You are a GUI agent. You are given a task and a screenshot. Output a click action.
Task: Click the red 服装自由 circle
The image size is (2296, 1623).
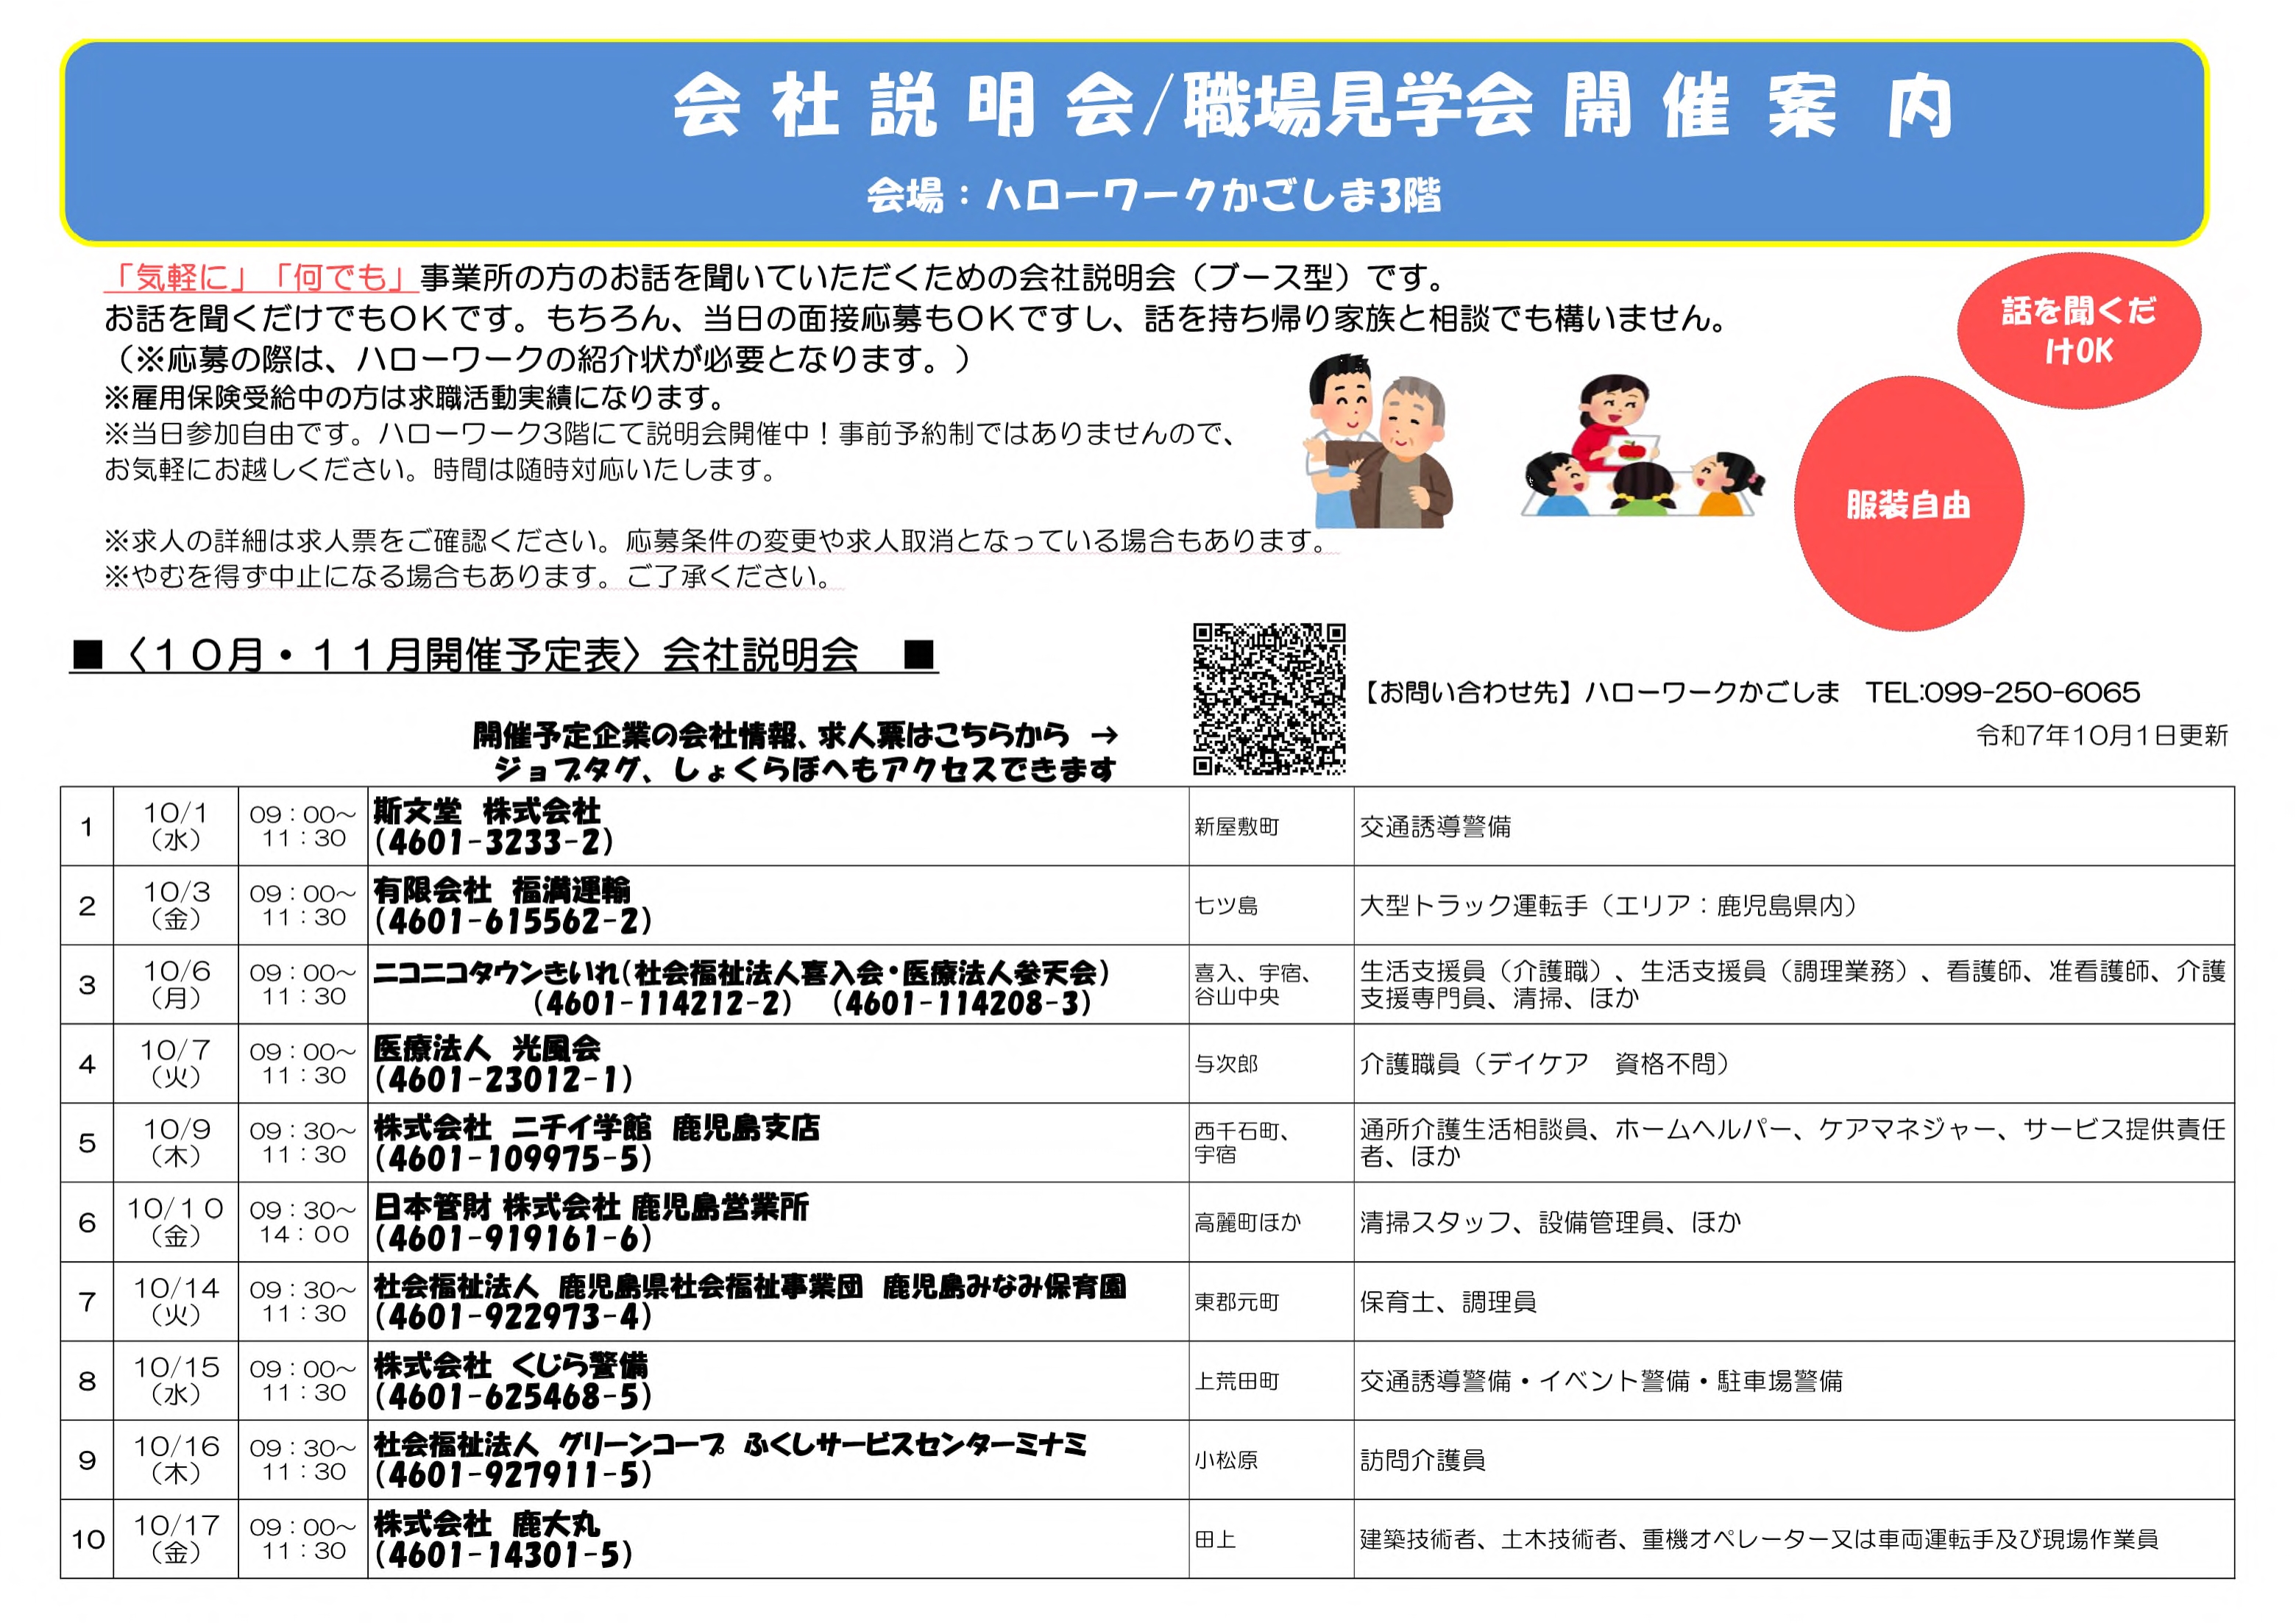click(1908, 504)
